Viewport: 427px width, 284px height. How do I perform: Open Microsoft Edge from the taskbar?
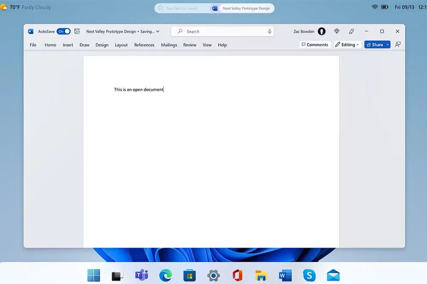(x=166, y=275)
